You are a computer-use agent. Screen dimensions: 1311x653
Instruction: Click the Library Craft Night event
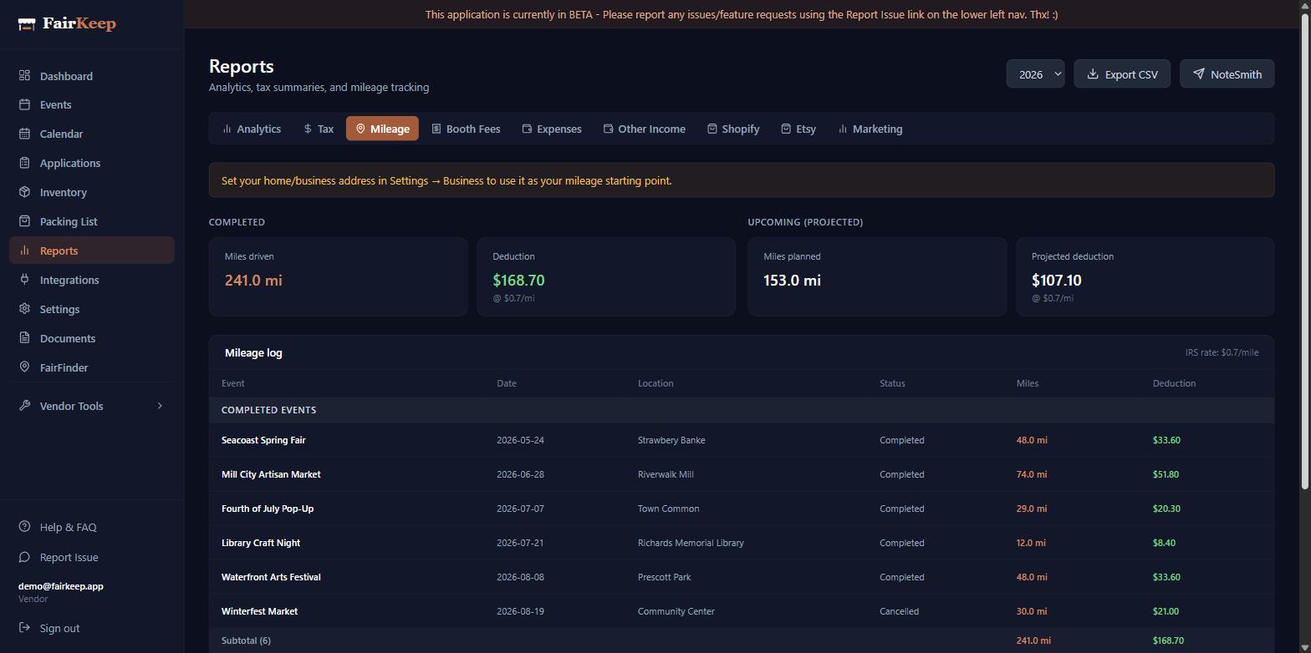click(x=261, y=543)
